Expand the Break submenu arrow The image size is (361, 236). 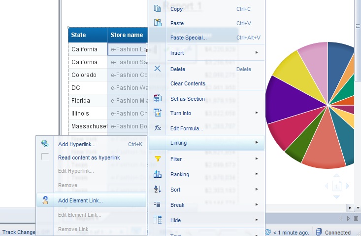257,204
